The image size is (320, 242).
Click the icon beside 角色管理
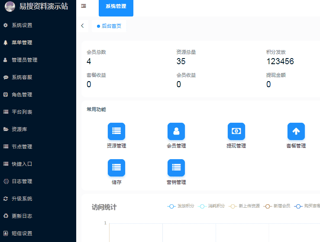tap(6, 95)
